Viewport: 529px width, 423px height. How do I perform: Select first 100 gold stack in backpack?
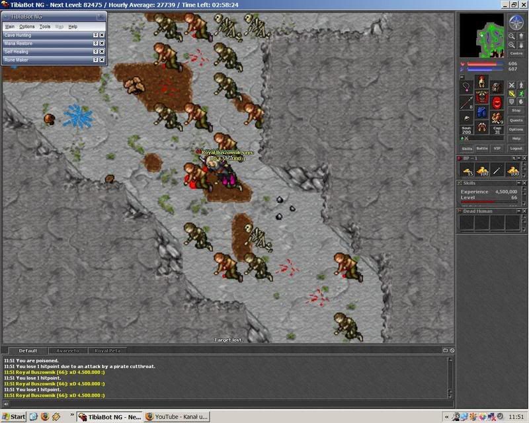483,171
